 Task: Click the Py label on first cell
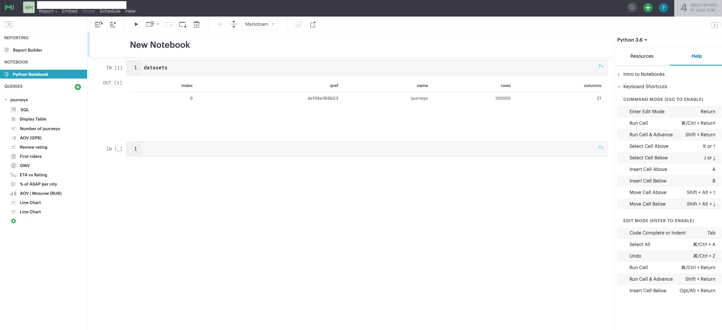coord(601,66)
